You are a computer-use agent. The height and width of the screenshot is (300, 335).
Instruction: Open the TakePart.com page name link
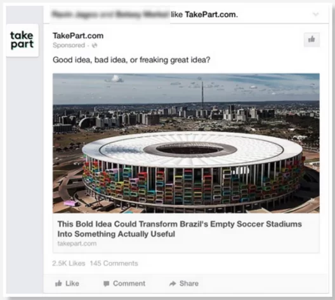tap(78, 36)
